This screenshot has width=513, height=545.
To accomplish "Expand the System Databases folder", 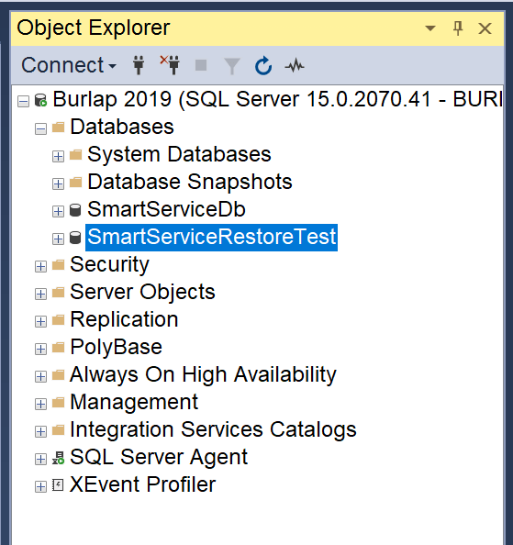I will tap(58, 156).
